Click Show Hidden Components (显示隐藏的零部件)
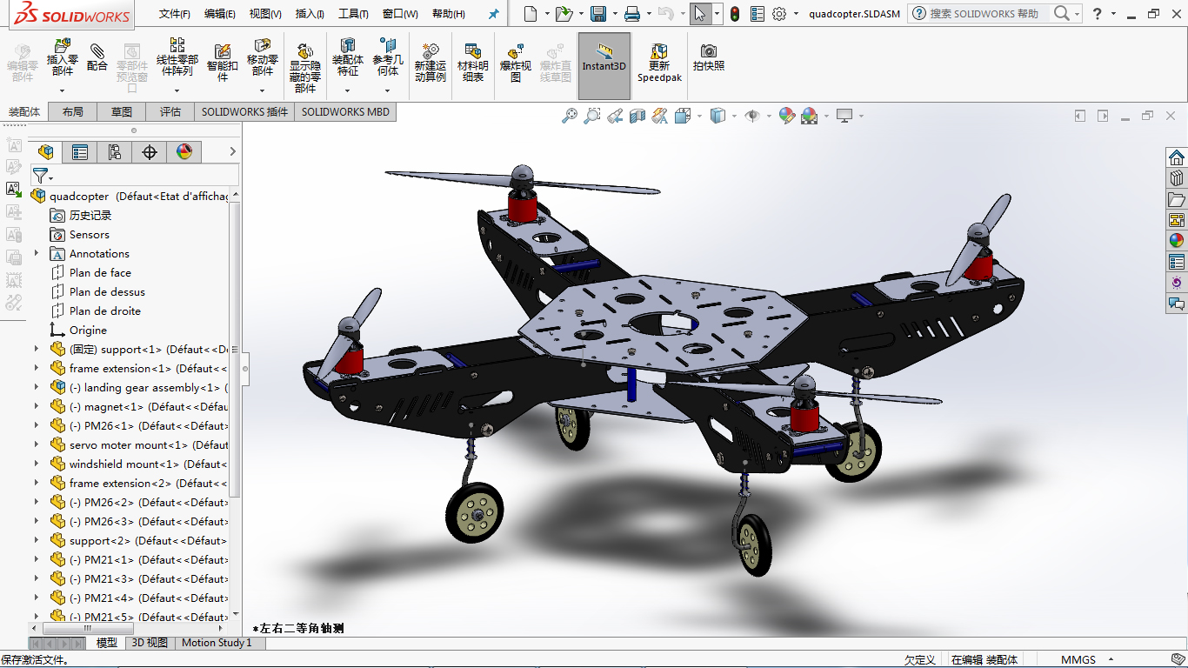The image size is (1188, 668). pyautogui.click(x=305, y=68)
